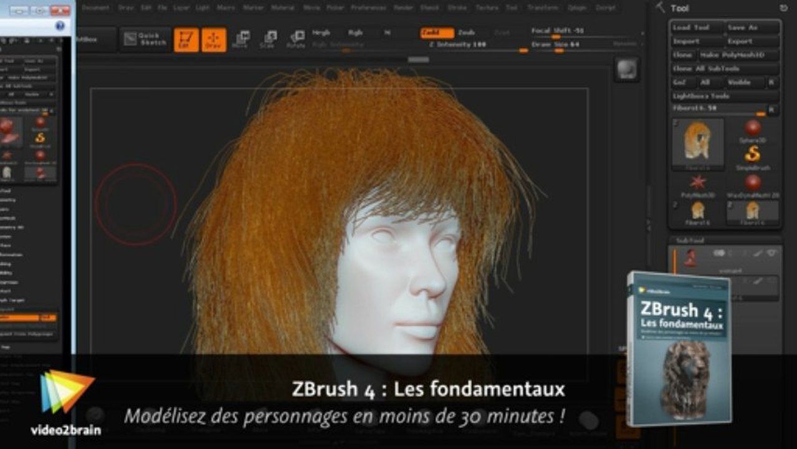Select the Move transform tool
This screenshot has width=797, height=449.
240,39
